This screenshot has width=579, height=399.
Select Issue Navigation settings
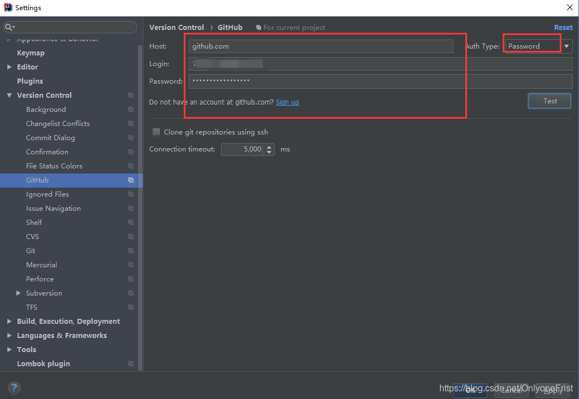click(x=54, y=208)
